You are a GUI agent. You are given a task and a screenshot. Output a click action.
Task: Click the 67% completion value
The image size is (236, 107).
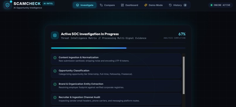point(182,34)
